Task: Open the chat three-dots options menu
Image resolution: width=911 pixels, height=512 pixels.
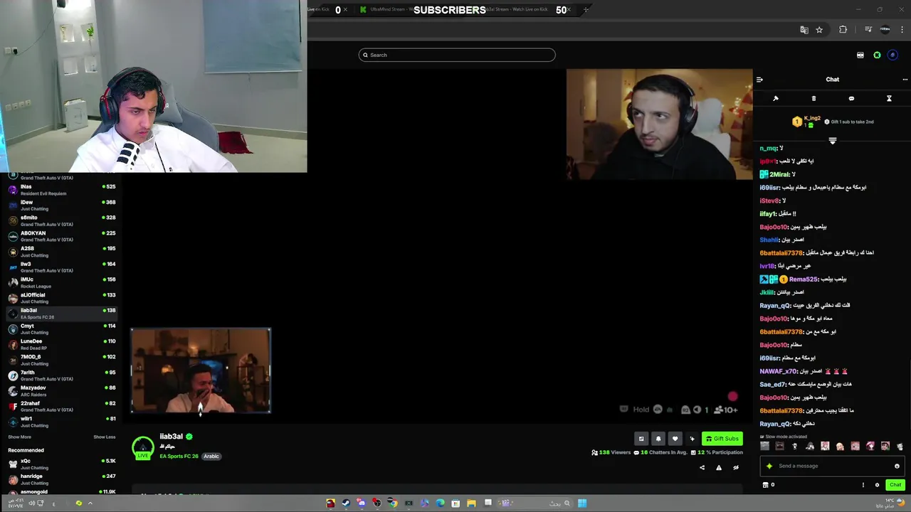Action: pyautogui.click(x=905, y=80)
